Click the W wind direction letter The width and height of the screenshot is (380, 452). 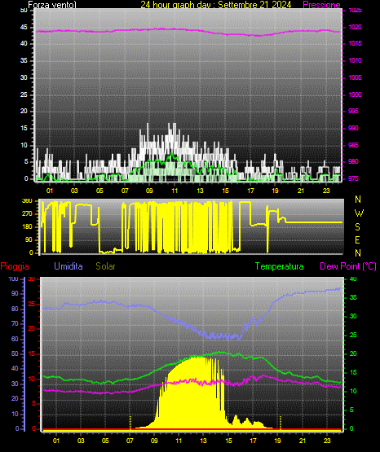(x=359, y=213)
